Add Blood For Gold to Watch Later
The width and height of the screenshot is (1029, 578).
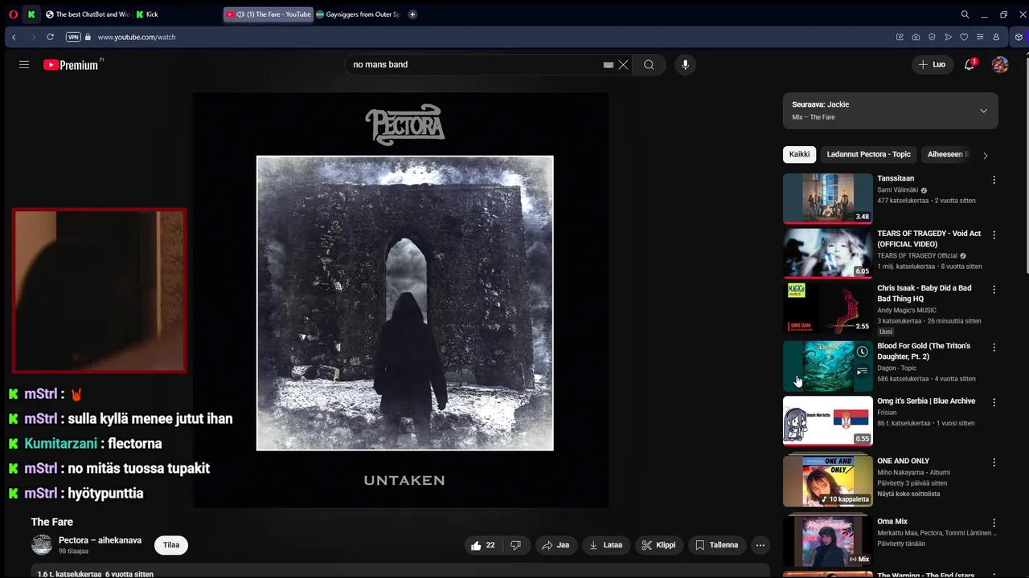(862, 352)
